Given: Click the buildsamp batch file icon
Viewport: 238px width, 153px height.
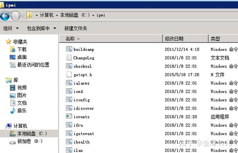Looking at the screenshot, I should click(x=69, y=49).
